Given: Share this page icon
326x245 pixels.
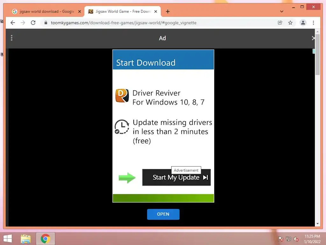Looking at the screenshot, I should [x=280, y=23].
